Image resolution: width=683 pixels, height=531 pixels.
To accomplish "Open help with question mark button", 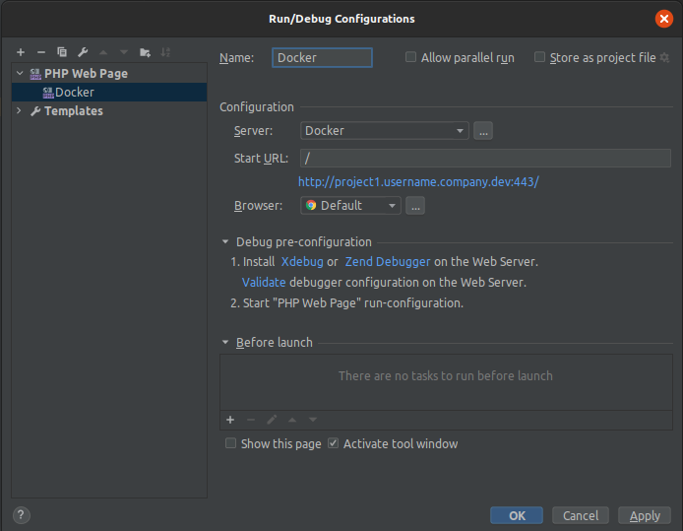I will pos(22,515).
